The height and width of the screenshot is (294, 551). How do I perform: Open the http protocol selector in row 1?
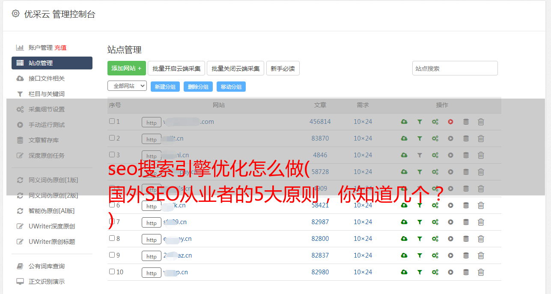click(152, 123)
